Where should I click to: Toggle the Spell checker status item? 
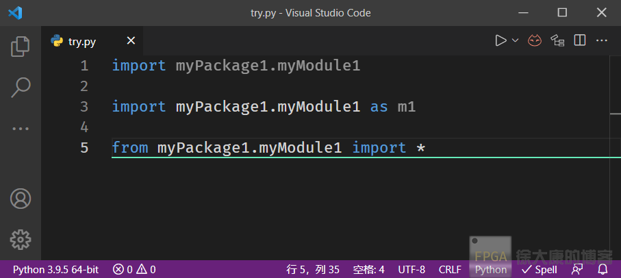pos(540,270)
